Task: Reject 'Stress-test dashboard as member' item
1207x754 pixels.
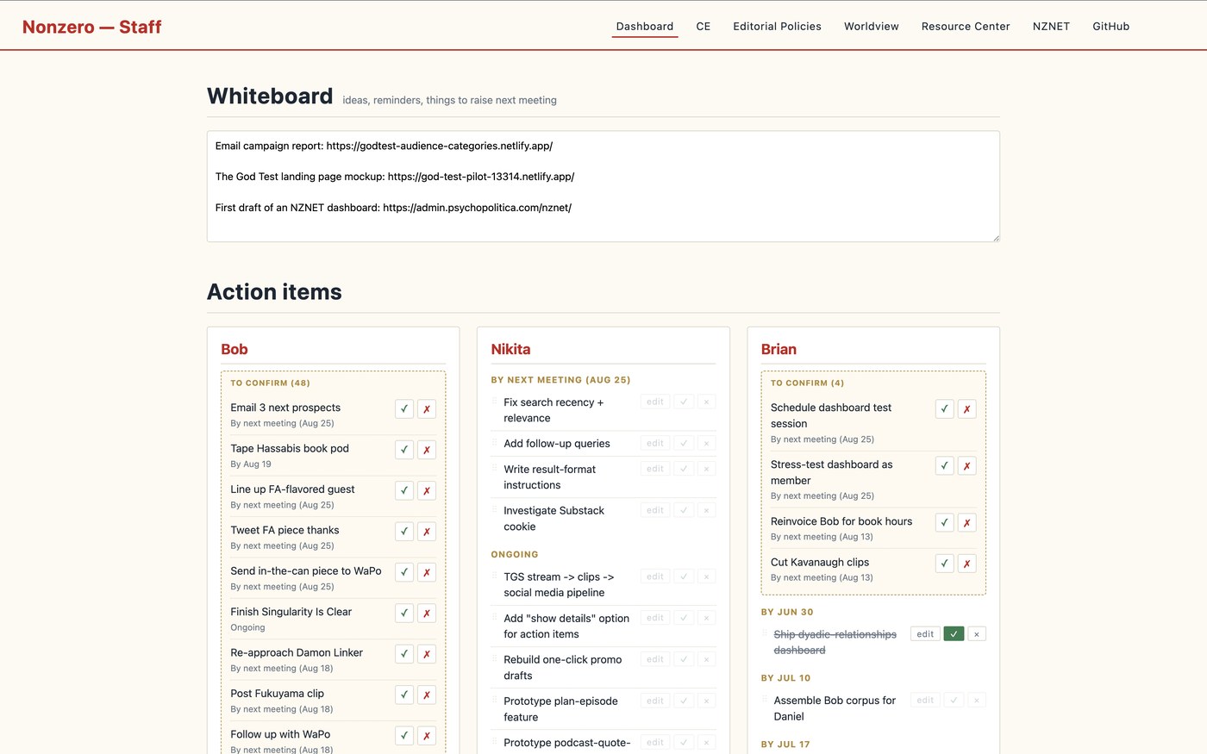Action: (967, 466)
